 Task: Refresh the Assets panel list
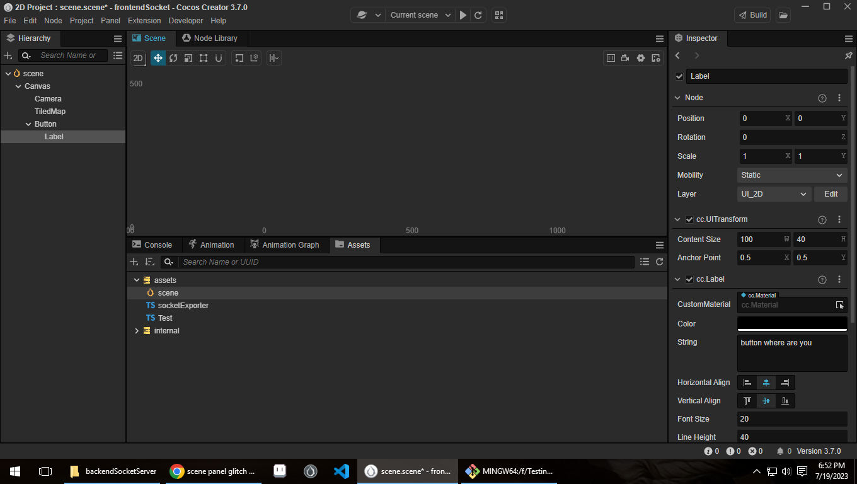click(660, 262)
